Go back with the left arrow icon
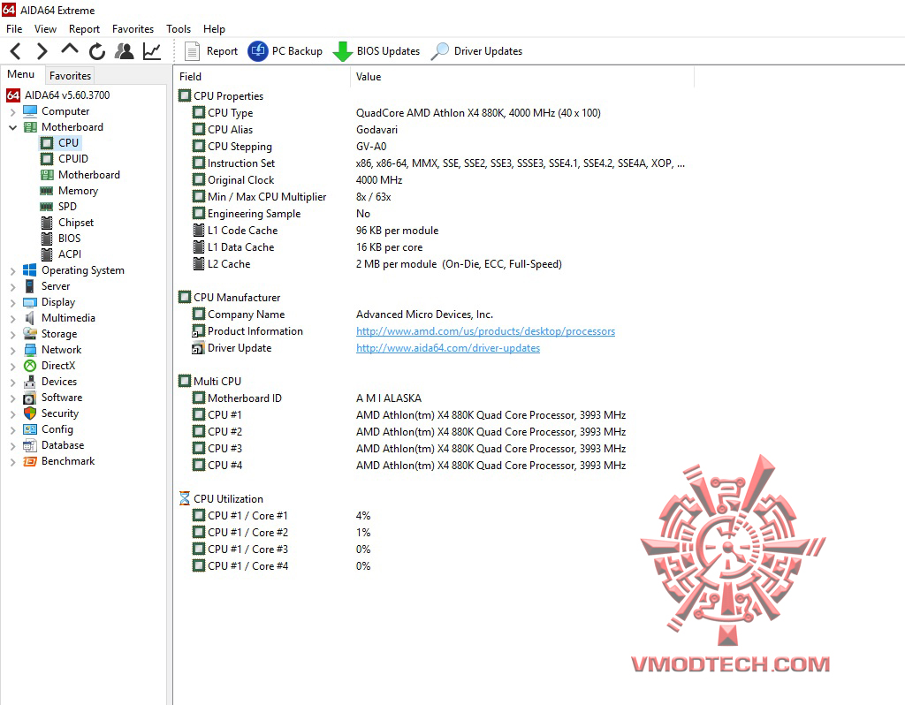This screenshot has width=905, height=705. click(16, 51)
